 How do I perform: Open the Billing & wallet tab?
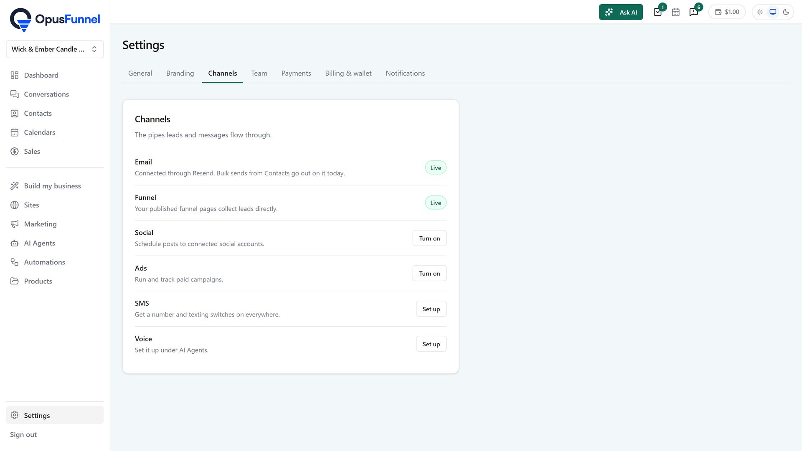click(348, 73)
